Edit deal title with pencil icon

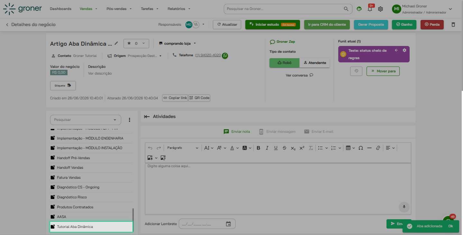116,43
